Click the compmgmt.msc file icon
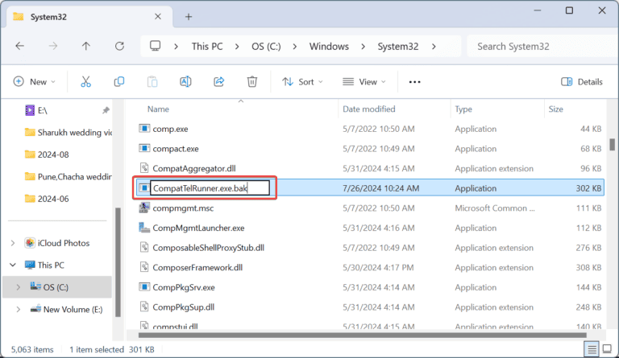This screenshot has height=358, width=619. click(144, 208)
